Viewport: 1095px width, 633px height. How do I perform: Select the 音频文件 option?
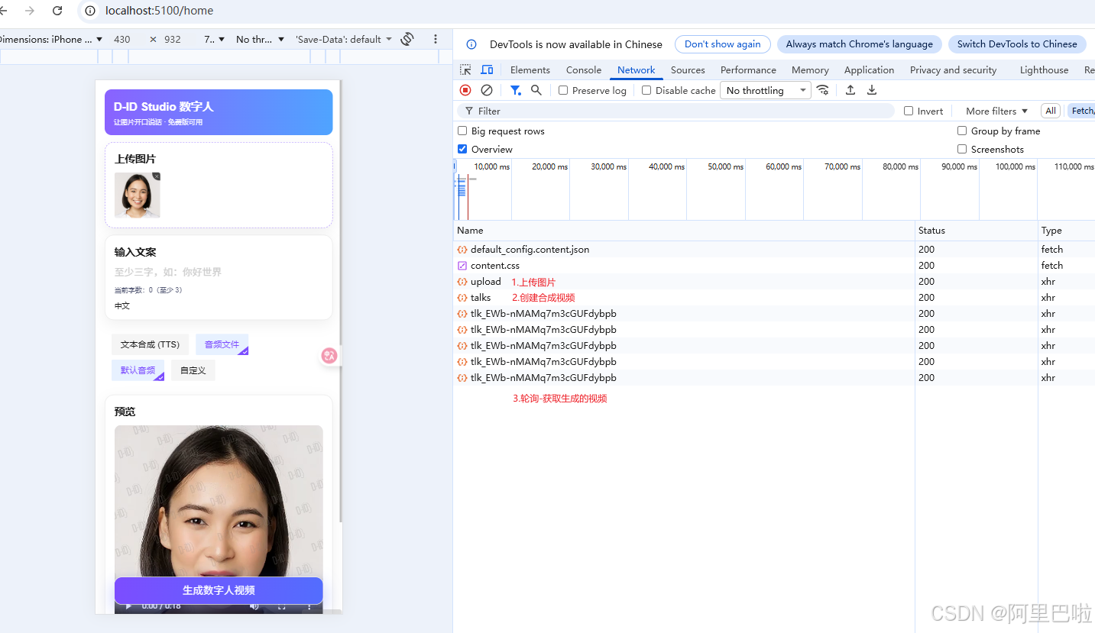222,344
